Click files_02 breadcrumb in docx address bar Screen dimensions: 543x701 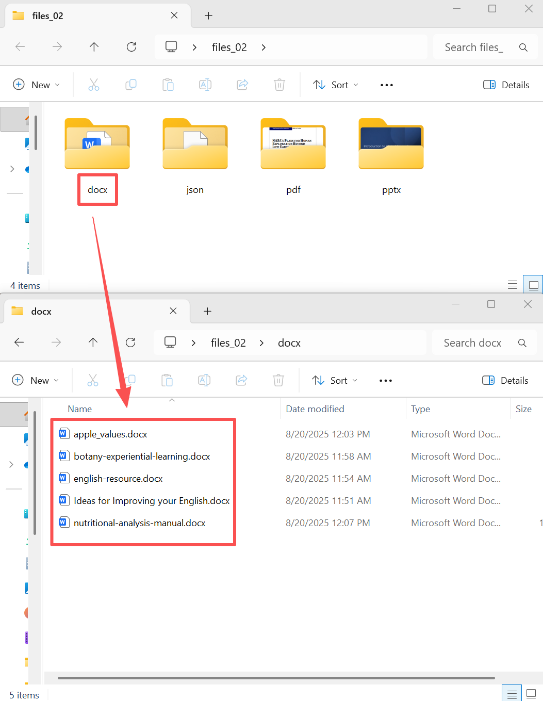pos(228,343)
